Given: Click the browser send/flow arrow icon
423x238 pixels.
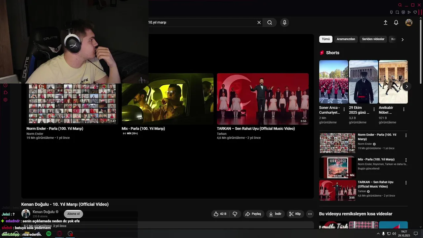Looking at the screenshot, I should (409, 12).
